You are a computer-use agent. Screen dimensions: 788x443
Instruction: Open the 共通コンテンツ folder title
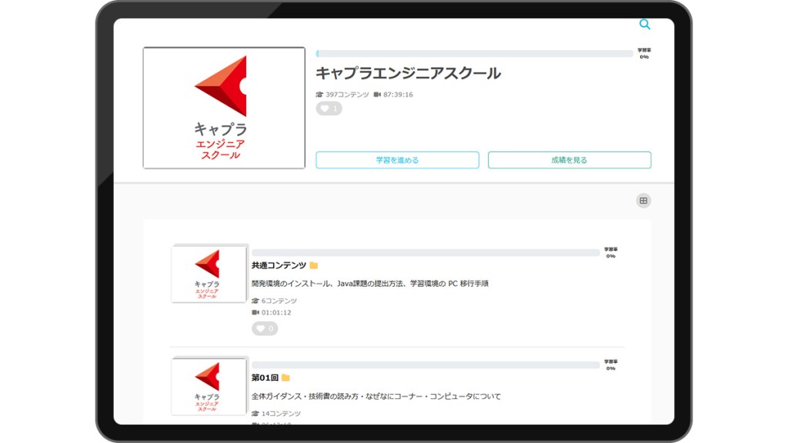tap(279, 265)
